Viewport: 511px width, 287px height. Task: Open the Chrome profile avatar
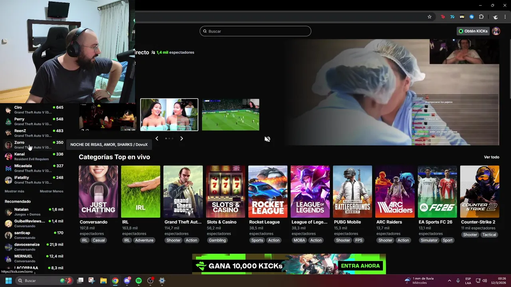495,17
